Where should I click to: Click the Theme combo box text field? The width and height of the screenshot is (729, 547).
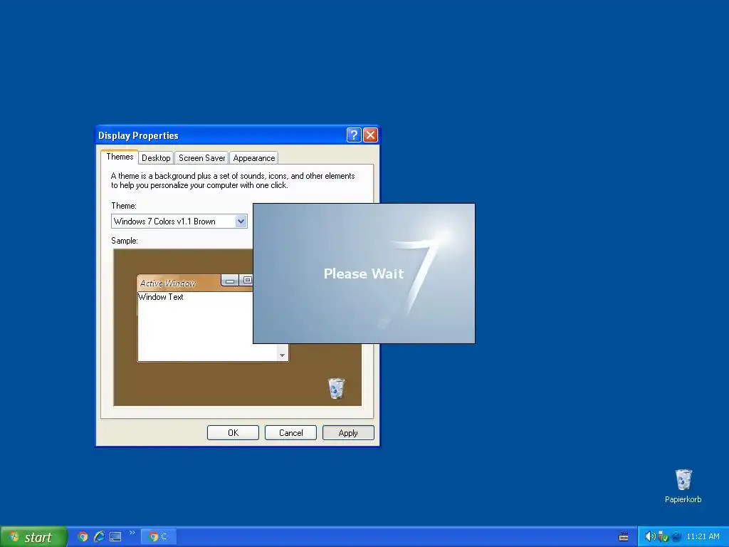coord(174,222)
